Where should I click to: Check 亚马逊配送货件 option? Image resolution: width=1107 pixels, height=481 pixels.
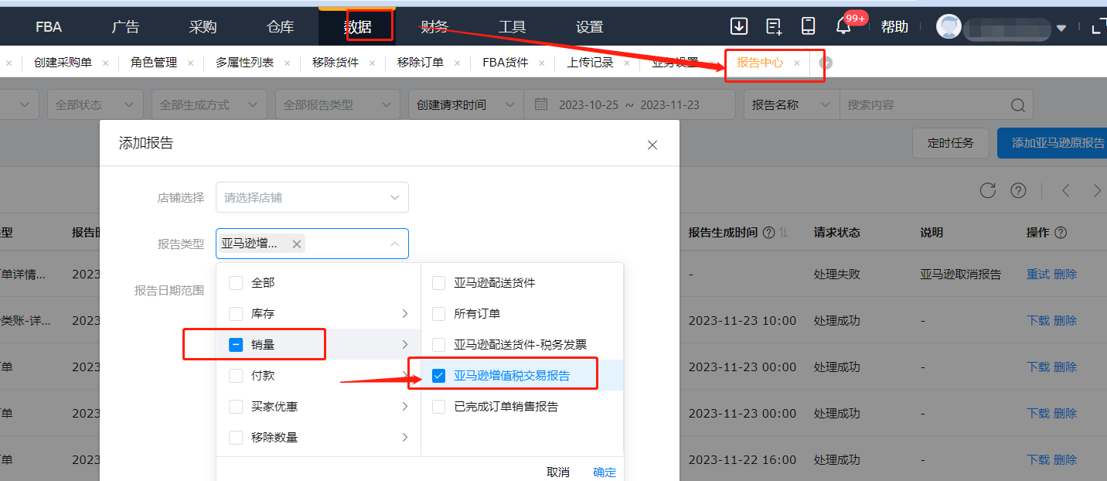click(x=438, y=283)
